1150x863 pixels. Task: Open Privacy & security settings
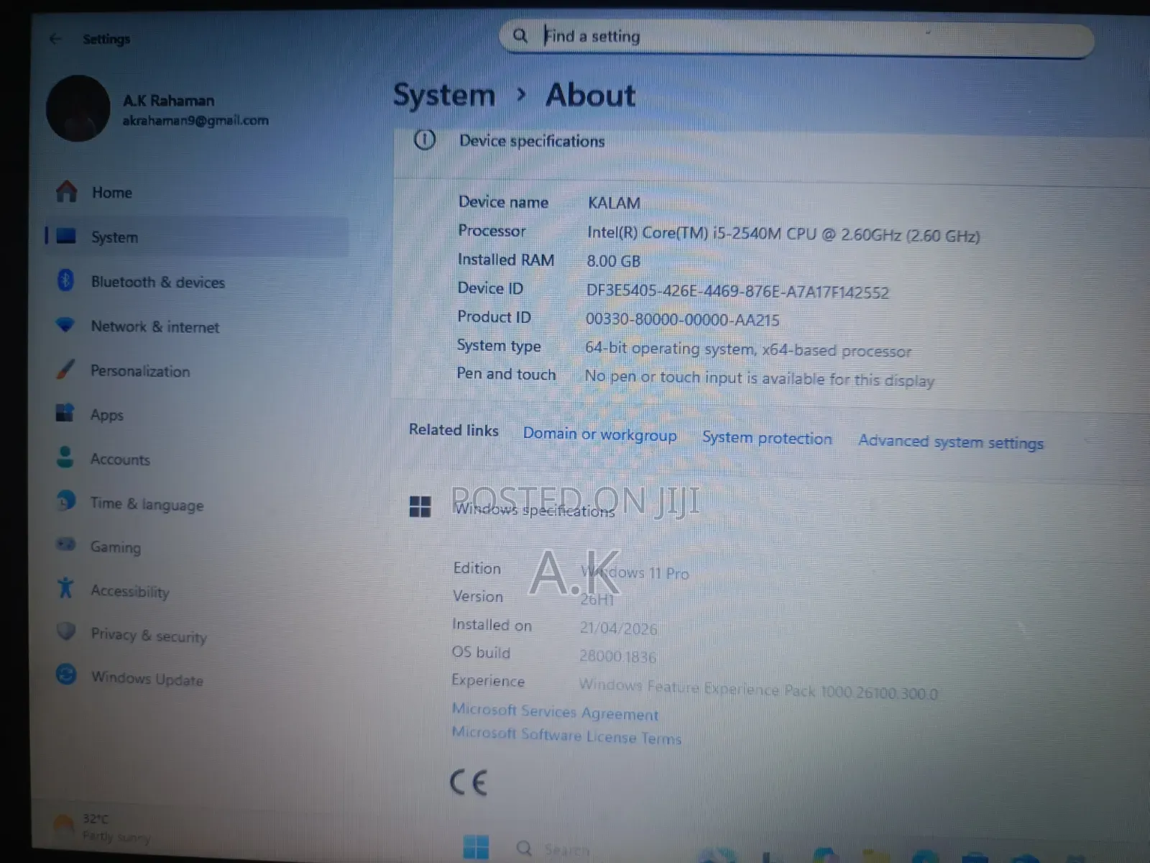[196, 634]
